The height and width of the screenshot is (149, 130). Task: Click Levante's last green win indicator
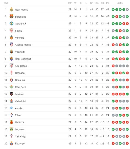(127, 94)
